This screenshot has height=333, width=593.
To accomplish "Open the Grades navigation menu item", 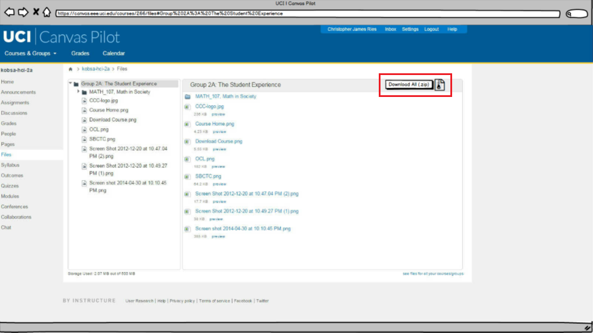I will (x=80, y=54).
